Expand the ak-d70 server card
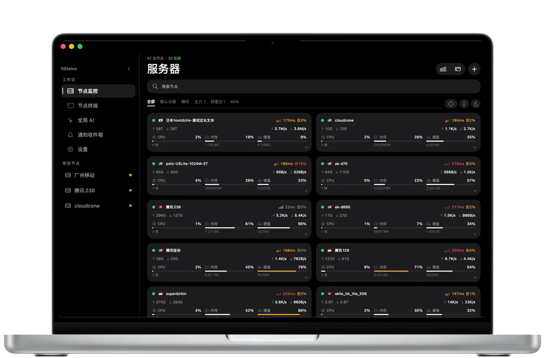545x358 pixels. 475,191
